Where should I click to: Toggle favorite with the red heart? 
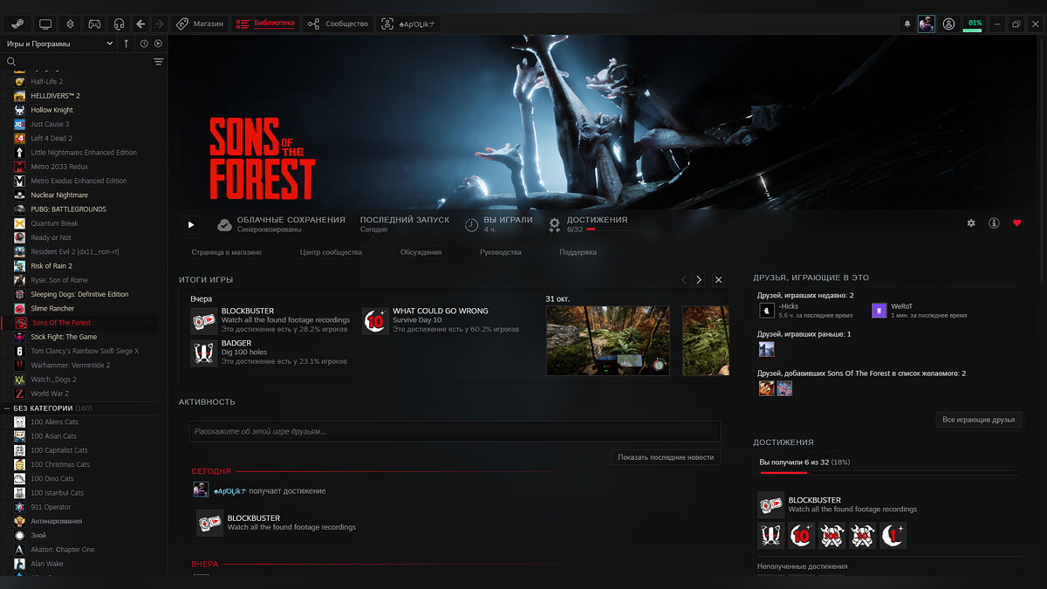pos(1016,223)
